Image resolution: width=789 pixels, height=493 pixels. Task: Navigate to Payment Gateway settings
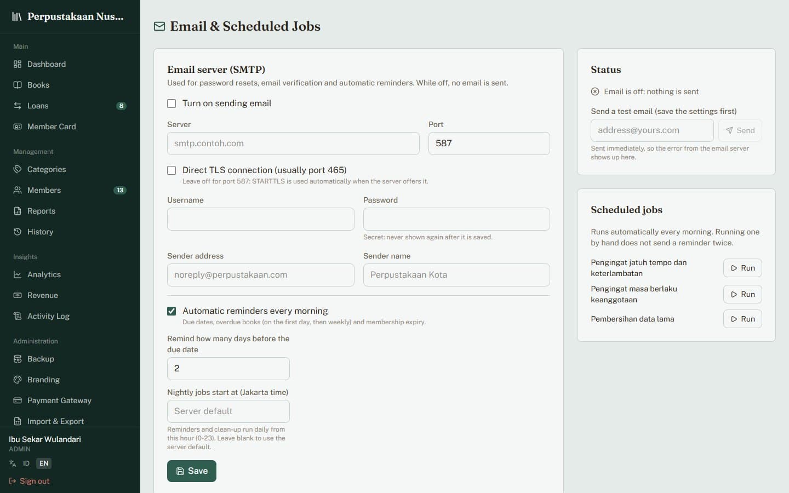70,400
